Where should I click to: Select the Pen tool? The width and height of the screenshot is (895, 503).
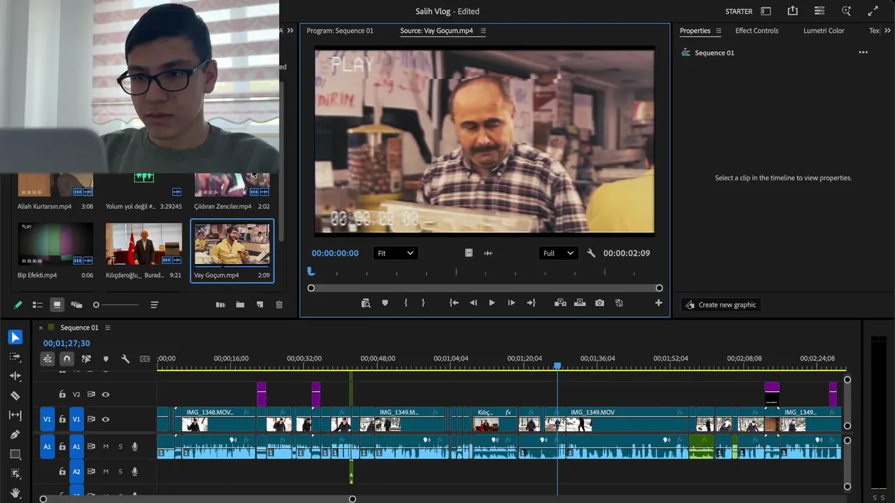click(x=15, y=435)
